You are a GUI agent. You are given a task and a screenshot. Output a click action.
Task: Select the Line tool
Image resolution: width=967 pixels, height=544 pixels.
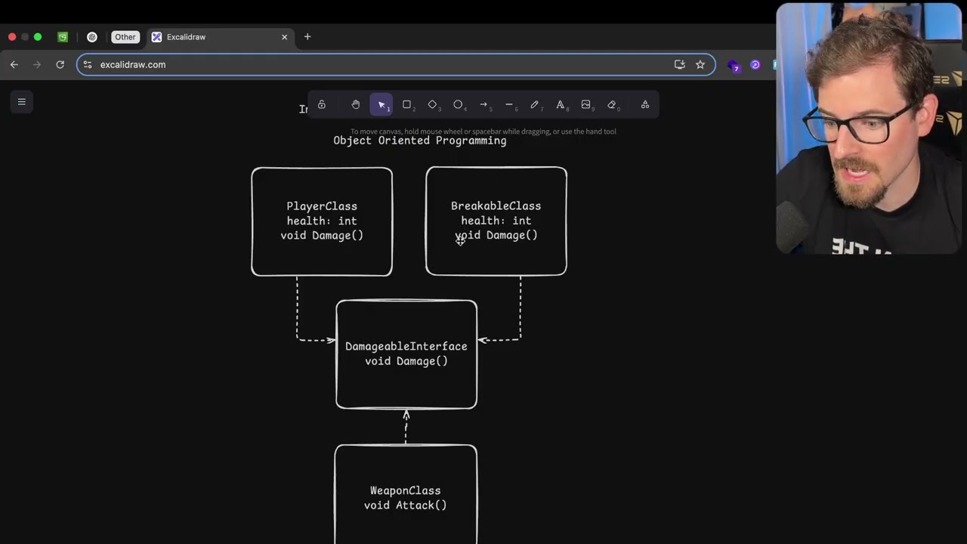click(x=509, y=105)
